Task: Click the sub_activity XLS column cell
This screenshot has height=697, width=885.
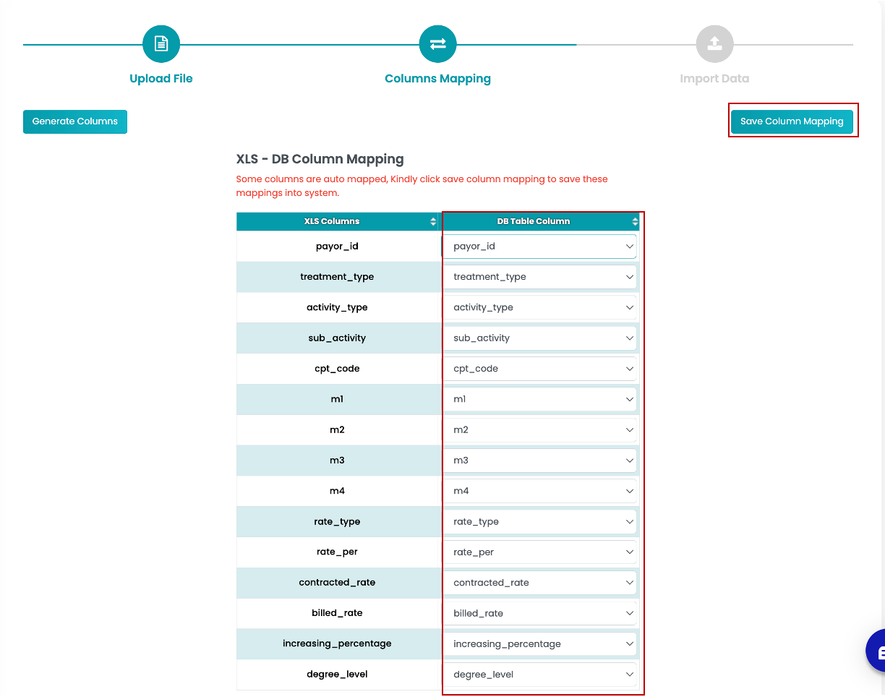Action: click(338, 338)
